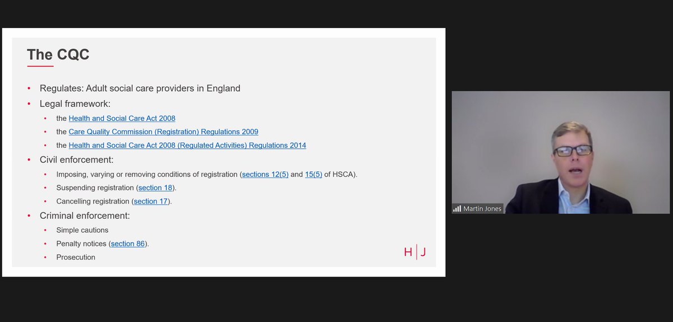
Task: Click the 'Simple cautions' bullet text
Action: (x=82, y=230)
